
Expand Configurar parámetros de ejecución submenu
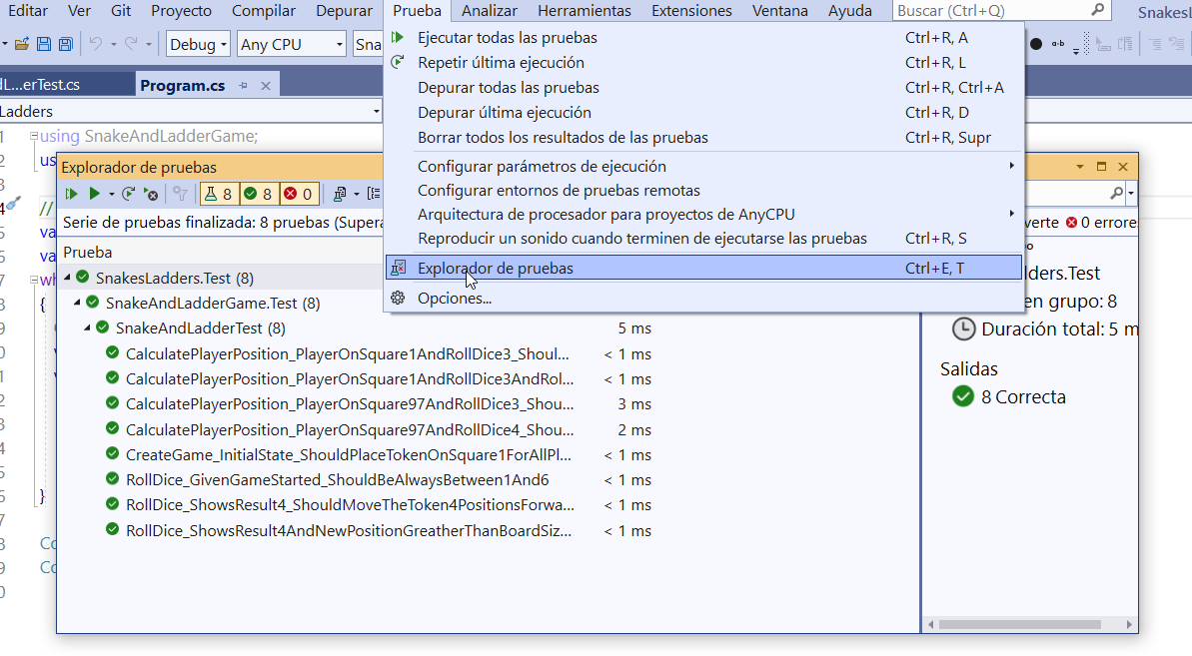(703, 166)
